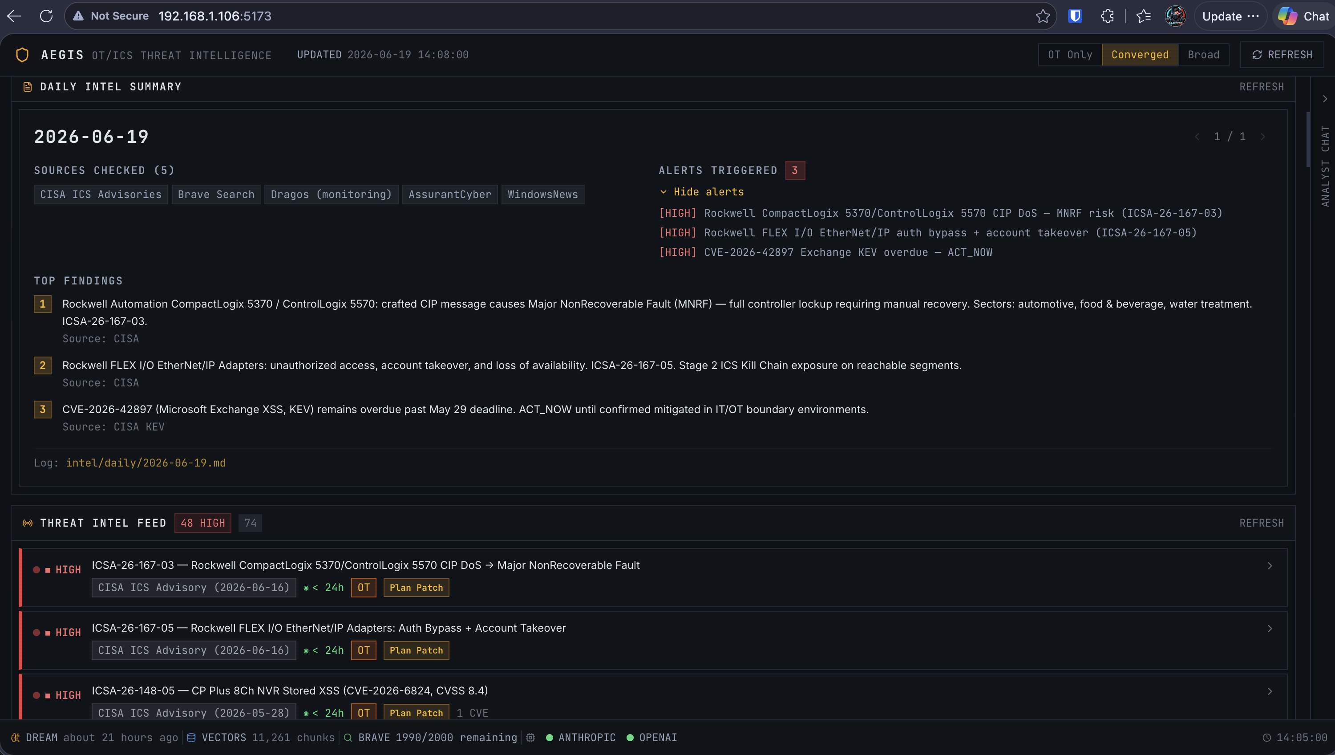The height and width of the screenshot is (755, 1335).
Task: Select the Broad view mode
Action: point(1203,55)
